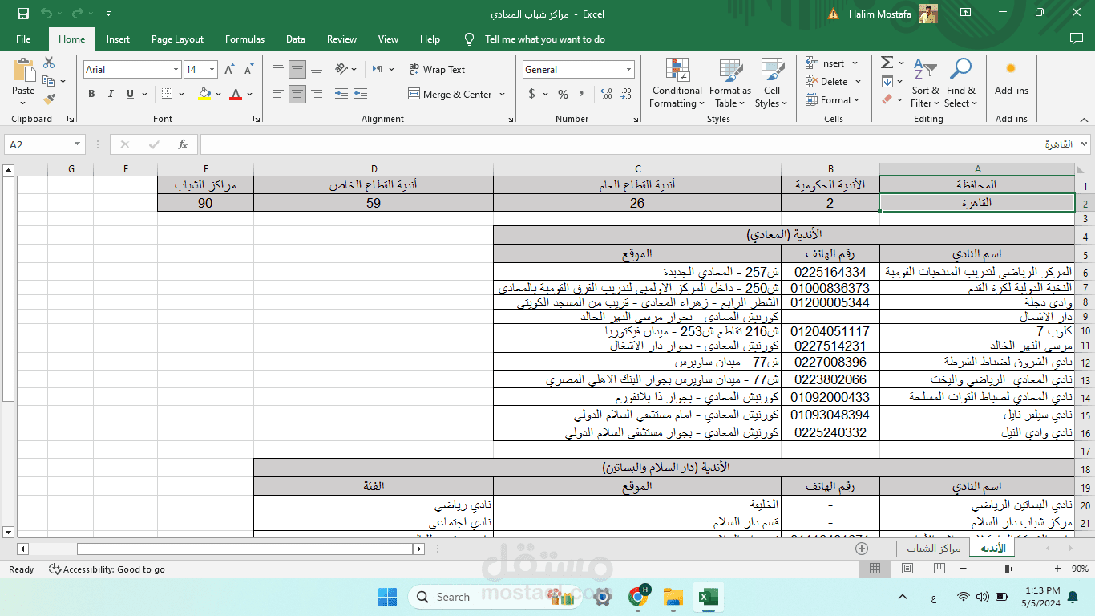
Task: Toggle Underline formatting
Action: pos(131,95)
